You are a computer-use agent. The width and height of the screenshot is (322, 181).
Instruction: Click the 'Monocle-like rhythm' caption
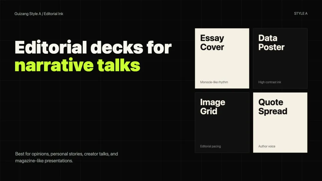(x=214, y=82)
